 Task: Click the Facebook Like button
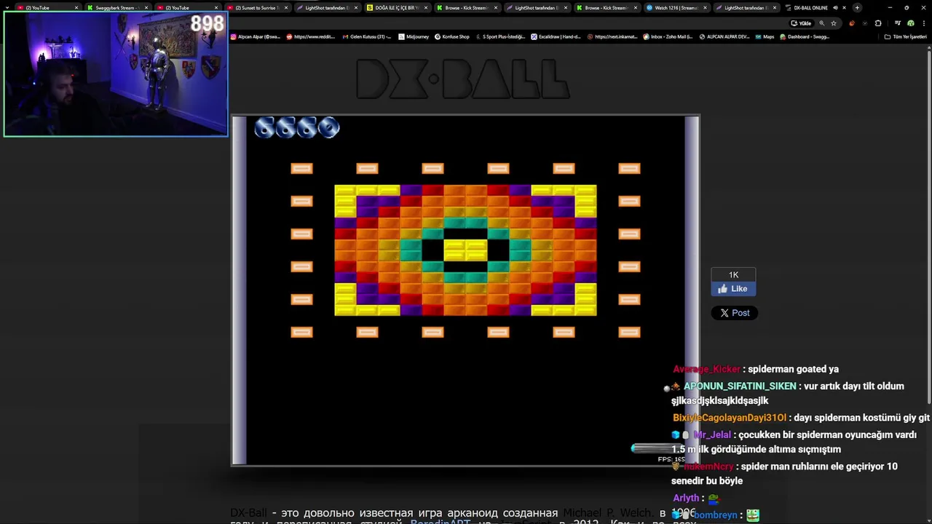pos(733,289)
